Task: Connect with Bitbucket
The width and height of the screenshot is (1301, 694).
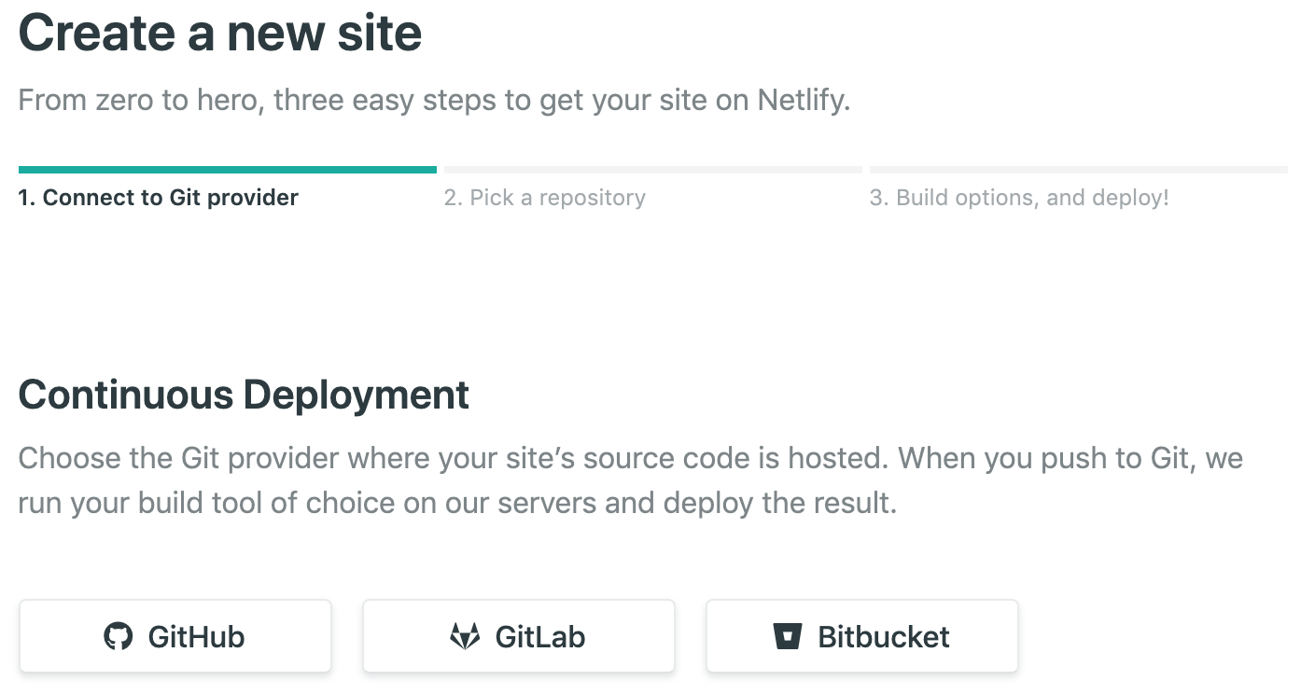Action: tap(861, 635)
